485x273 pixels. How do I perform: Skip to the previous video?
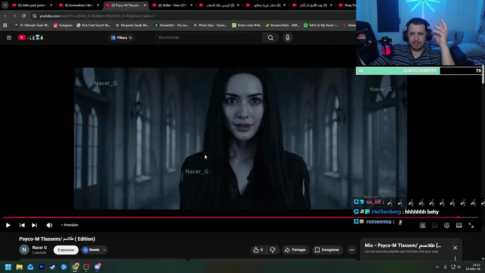point(22,225)
